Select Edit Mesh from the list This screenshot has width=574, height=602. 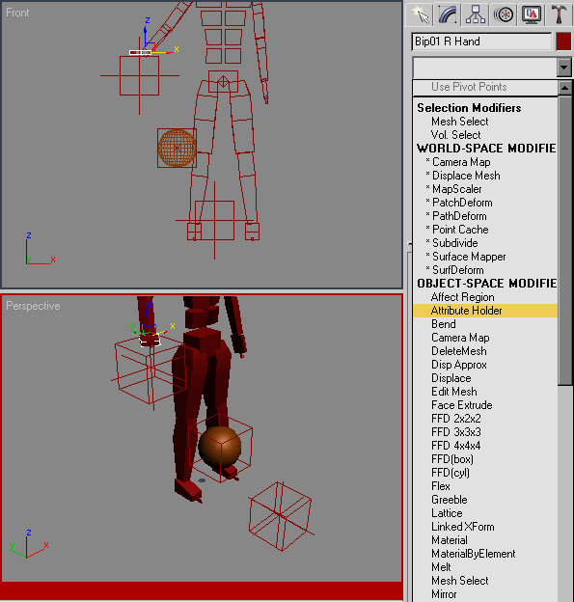[453, 392]
